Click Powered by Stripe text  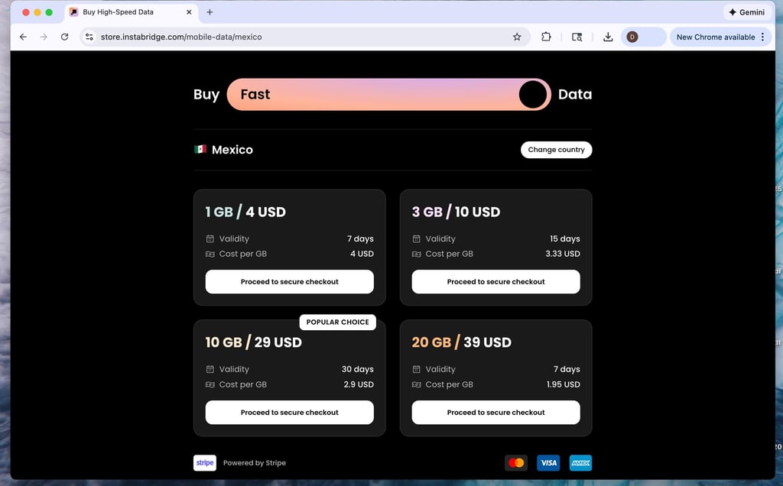[255, 463]
